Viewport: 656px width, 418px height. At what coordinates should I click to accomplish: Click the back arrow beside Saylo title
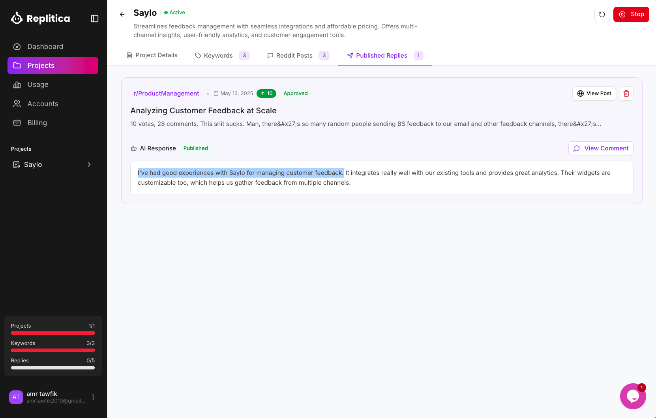tap(122, 14)
